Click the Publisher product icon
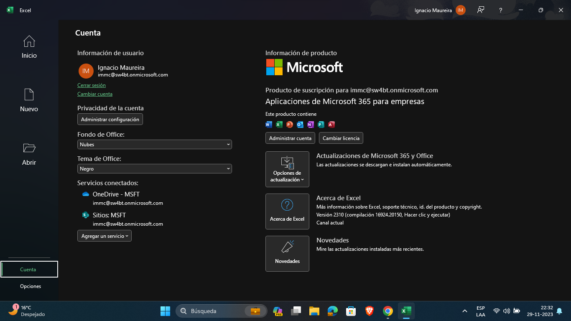The width and height of the screenshot is (571, 321). [x=321, y=125]
